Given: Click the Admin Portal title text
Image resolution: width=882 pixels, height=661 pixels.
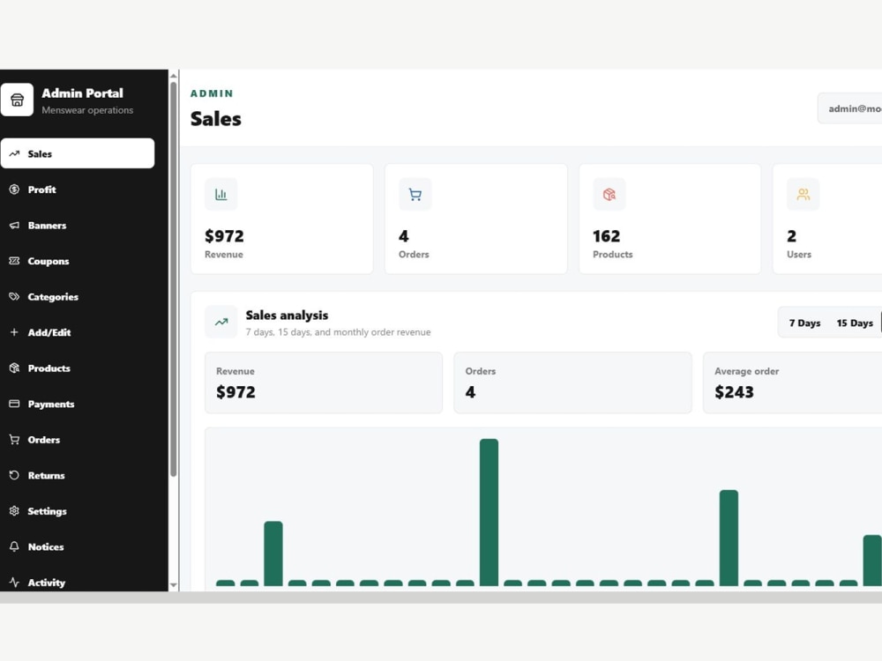Looking at the screenshot, I should click(82, 93).
